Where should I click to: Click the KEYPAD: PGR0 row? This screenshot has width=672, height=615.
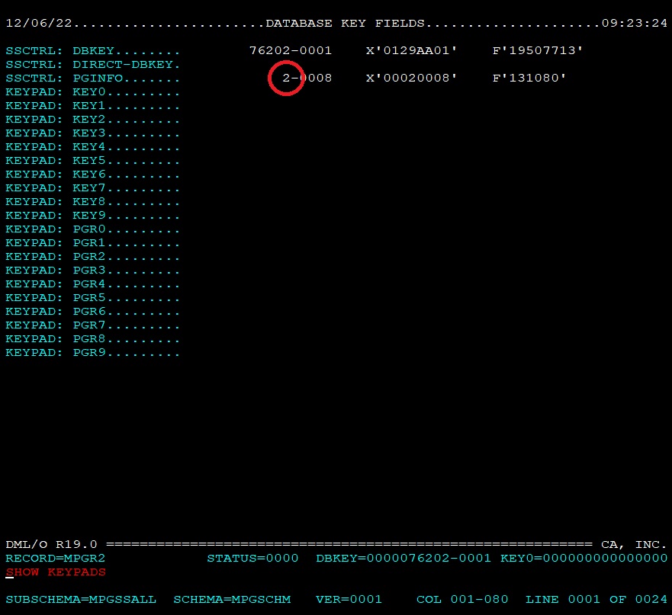[92, 229]
